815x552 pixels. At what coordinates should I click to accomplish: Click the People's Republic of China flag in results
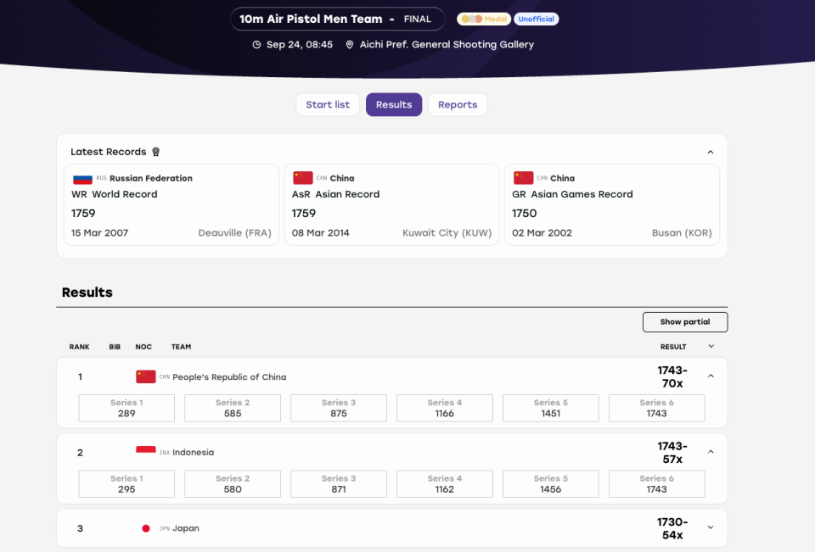(145, 377)
